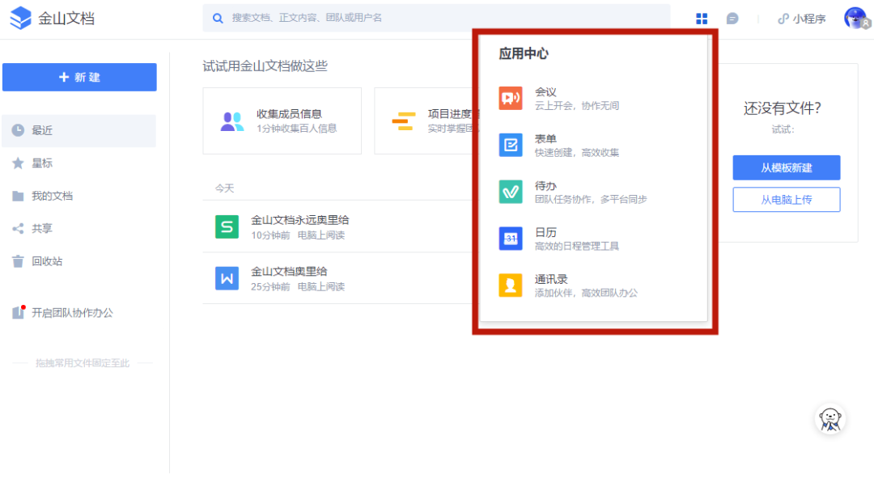This screenshot has height=478, width=874.
Task: Open the 小程序 link
Action: point(801,19)
